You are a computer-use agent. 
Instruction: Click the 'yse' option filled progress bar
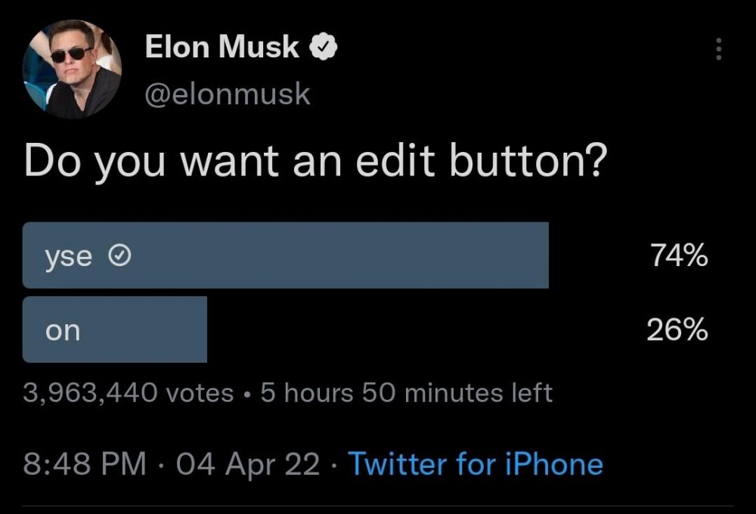pyautogui.click(x=287, y=255)
